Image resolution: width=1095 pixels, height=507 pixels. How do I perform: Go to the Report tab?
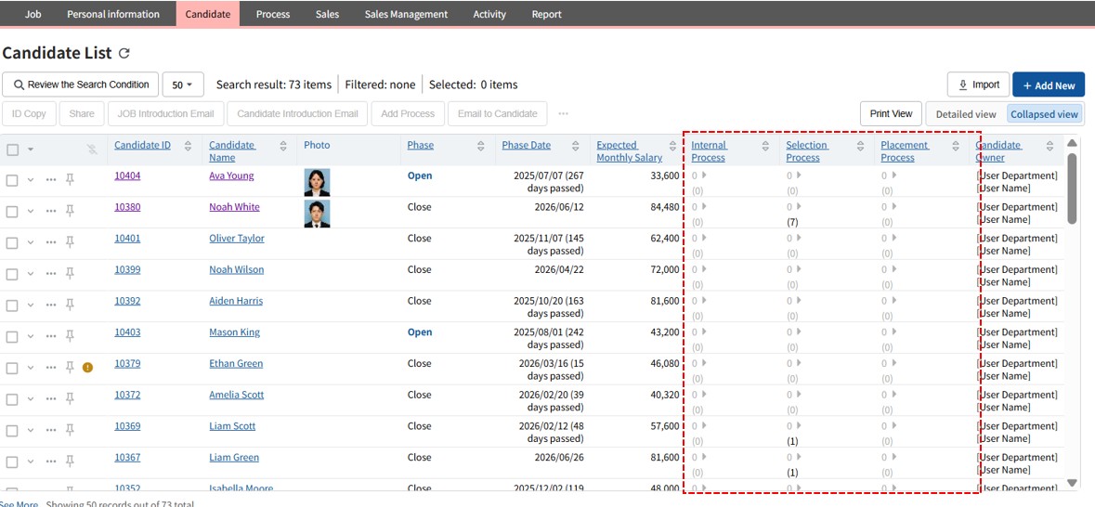tap(546, 14)
